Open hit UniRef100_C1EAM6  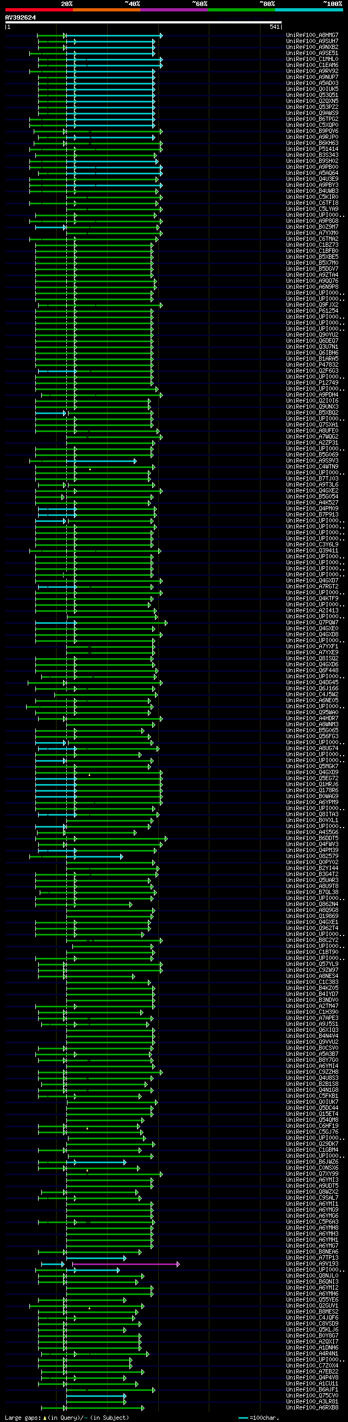312,65
